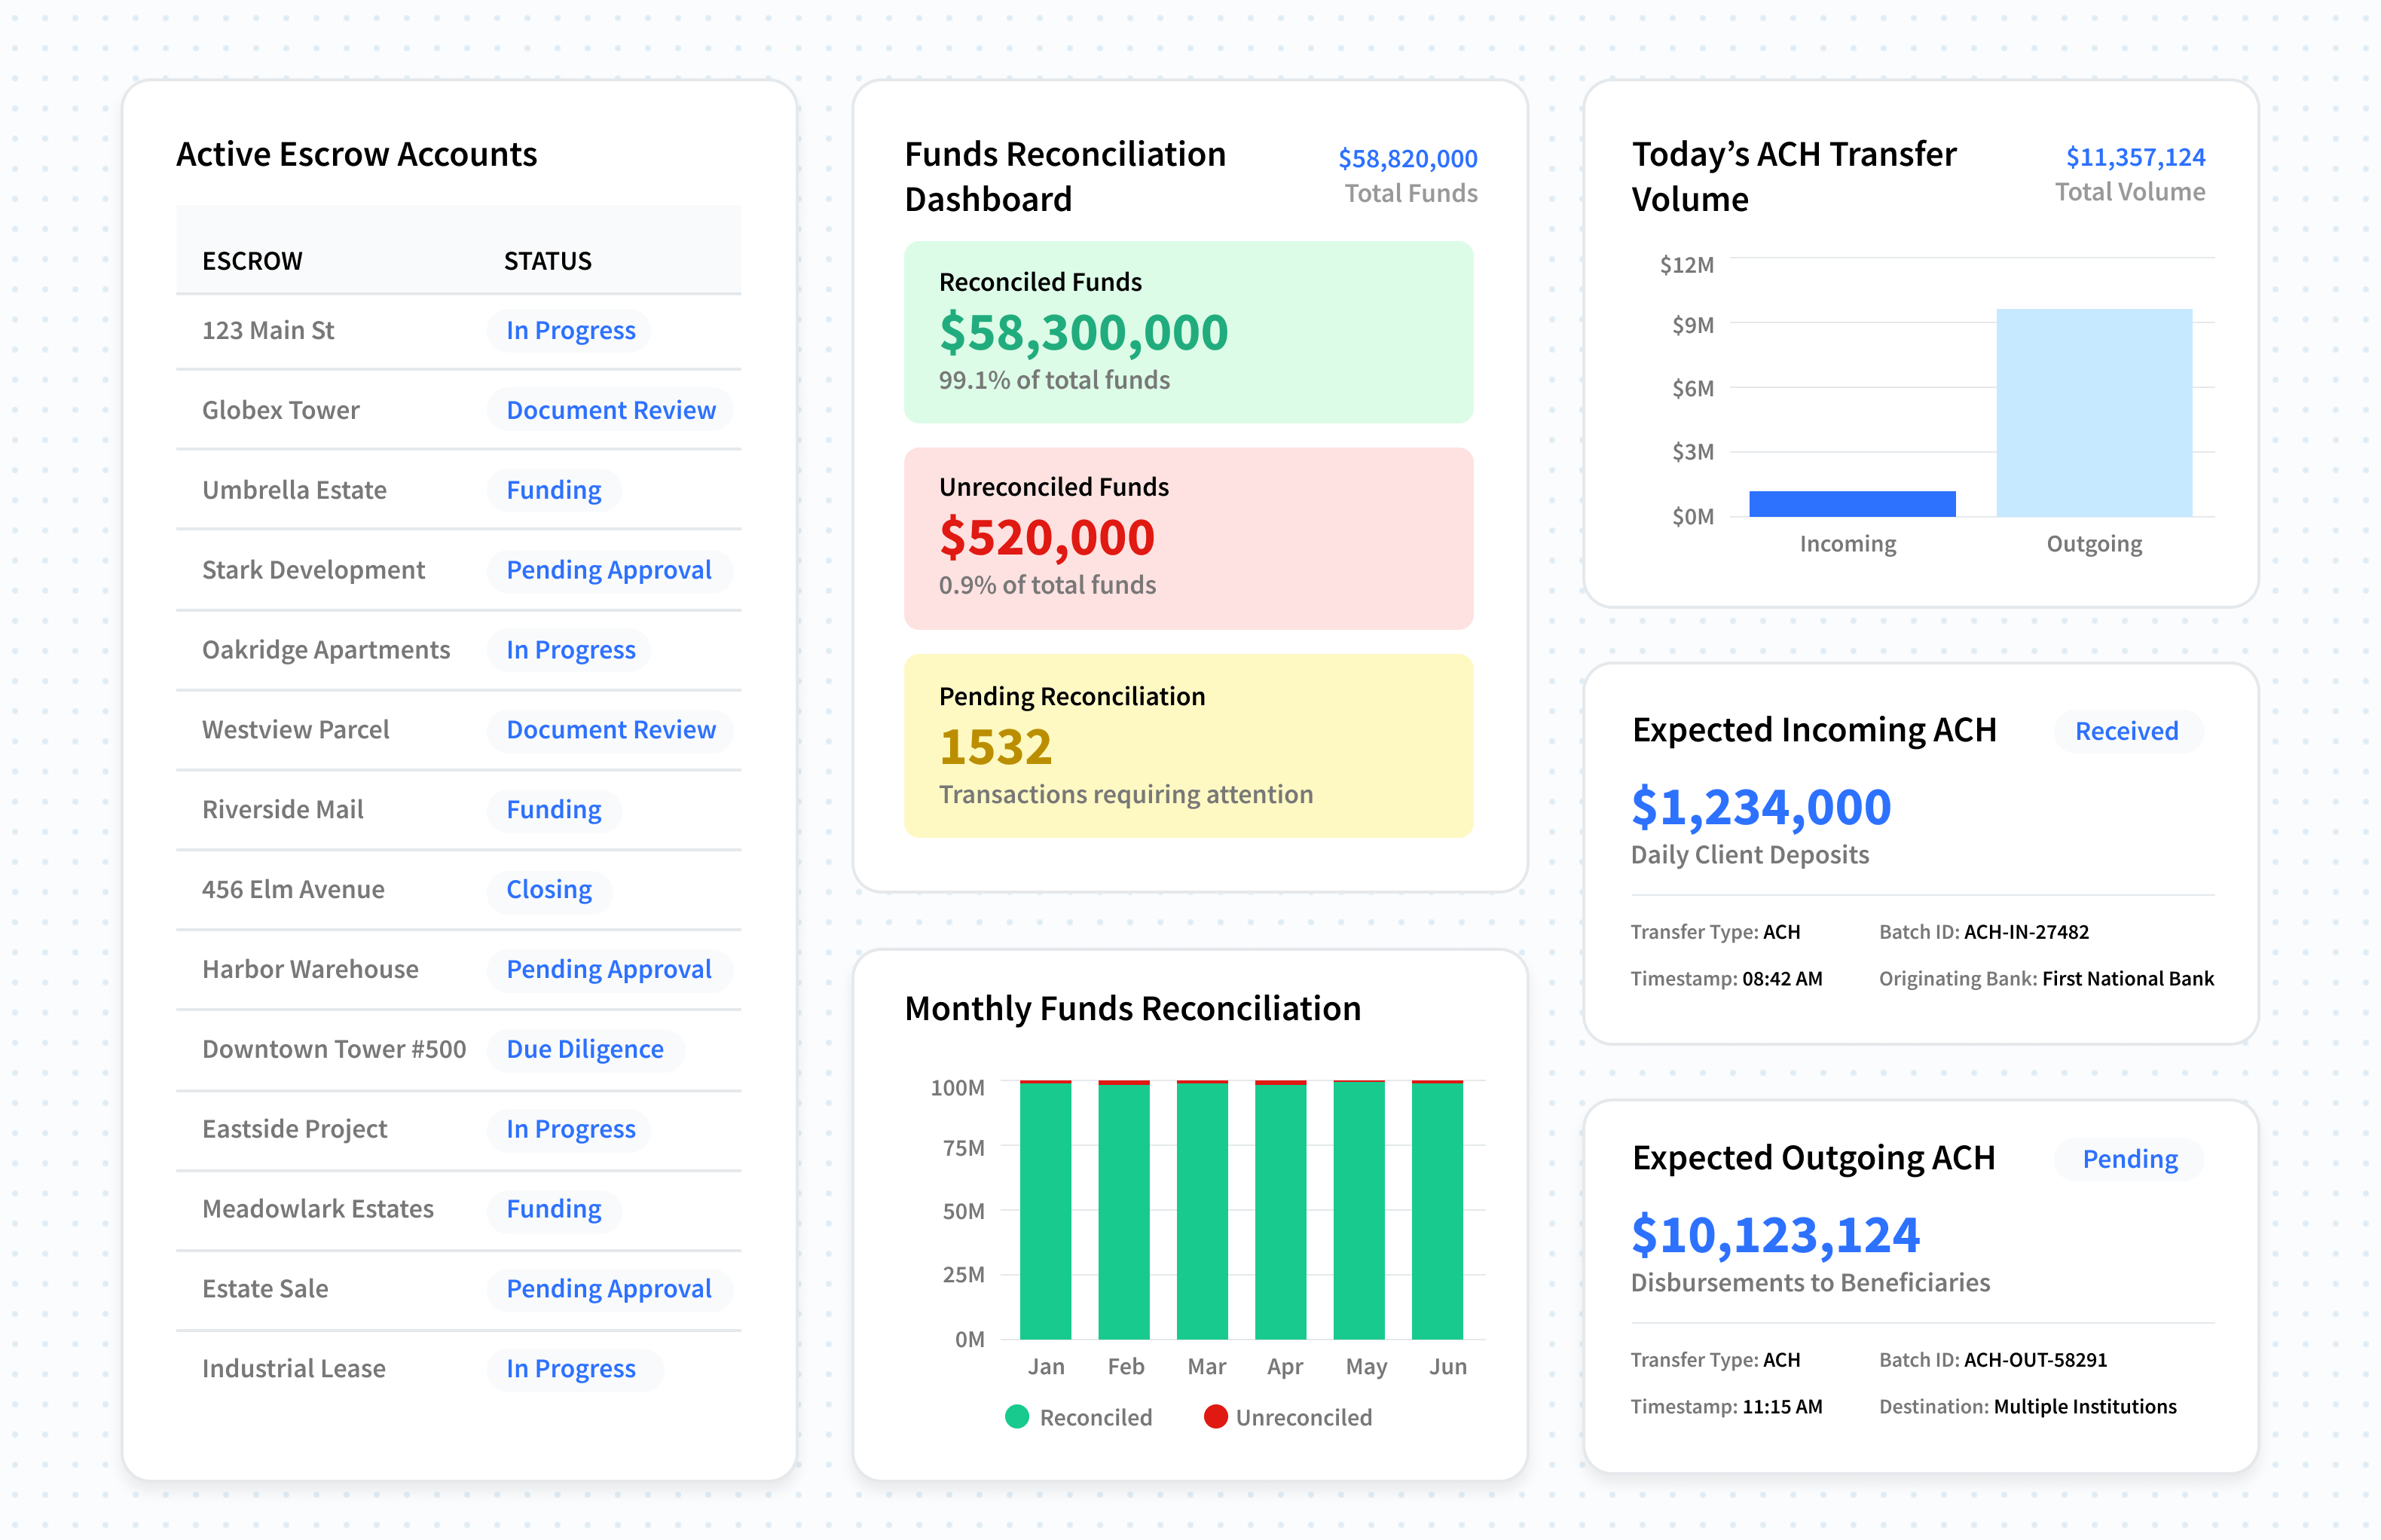Click the $10,123,124 outgoing ACH amount

coord(1775,1235)
